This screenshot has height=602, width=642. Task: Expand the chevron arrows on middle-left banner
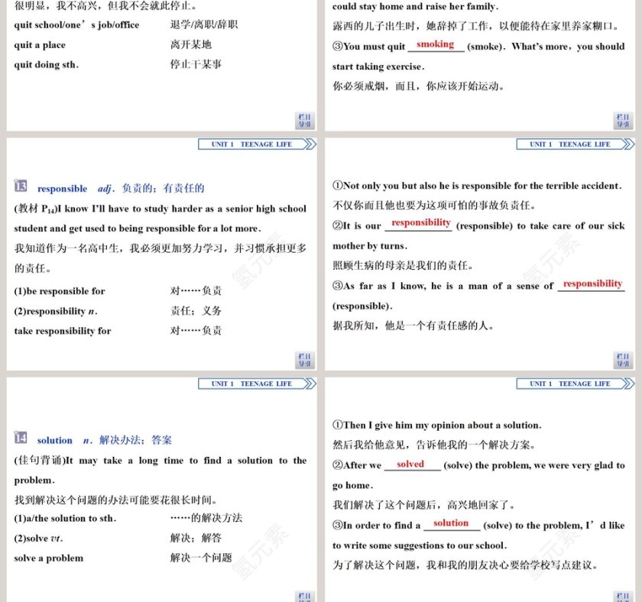tap(311, 144)
